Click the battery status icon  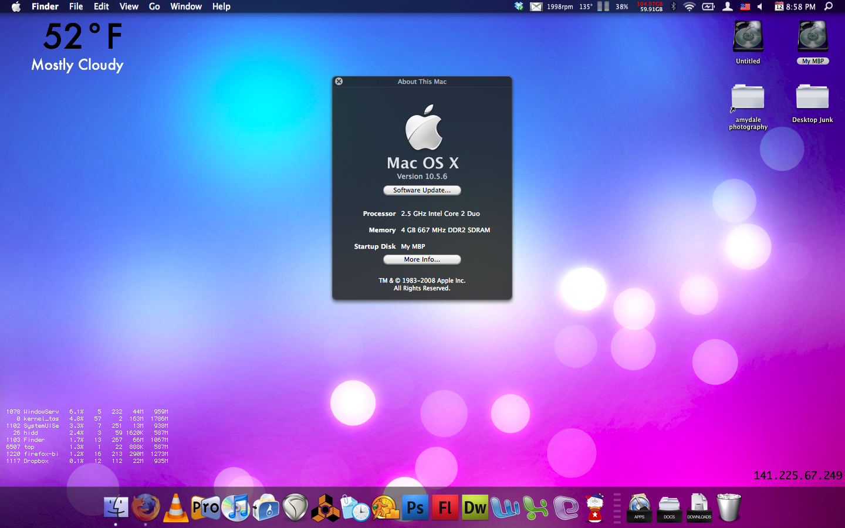[x=708, y=6]
